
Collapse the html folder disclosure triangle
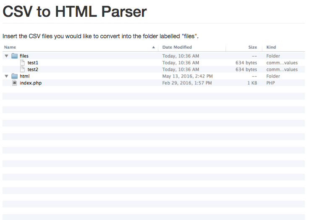[7, 76]
